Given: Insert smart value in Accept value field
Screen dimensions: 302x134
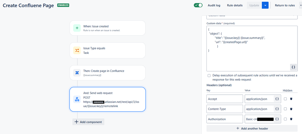Looking at the screenshot, I should pos(277,99).
